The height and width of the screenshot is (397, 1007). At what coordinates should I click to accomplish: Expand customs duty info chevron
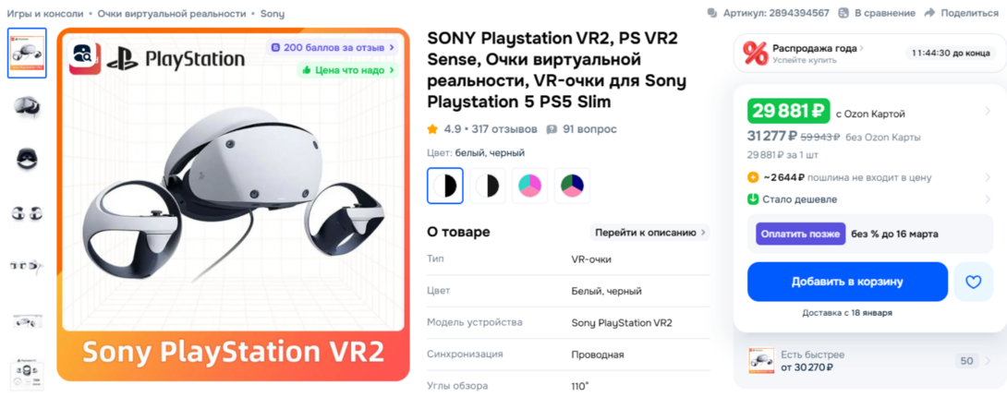tap(988, 177)
